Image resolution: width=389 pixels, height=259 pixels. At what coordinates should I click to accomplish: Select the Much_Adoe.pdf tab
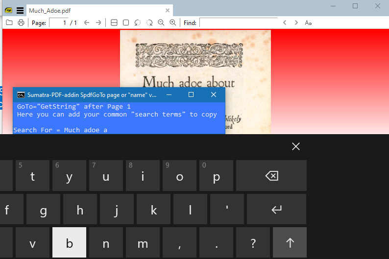tap(100, 10)
